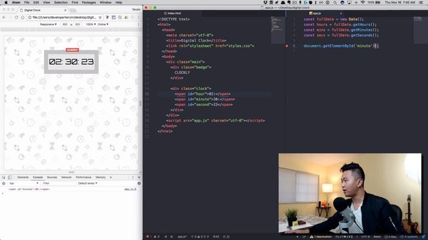The width and height of the screenshot is (428, 240).
Task: Close the DevTools panel
Action: 139,177
